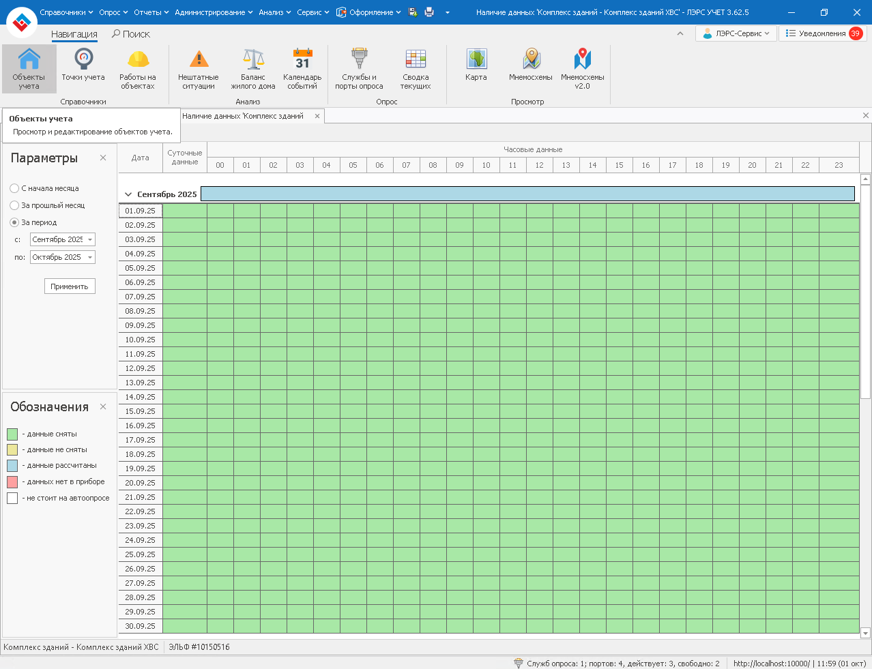This screenshot has width=872, height=669.
Task: Collapse the Сентябрь 2025 group row
Action: click(x=128, y=194)
